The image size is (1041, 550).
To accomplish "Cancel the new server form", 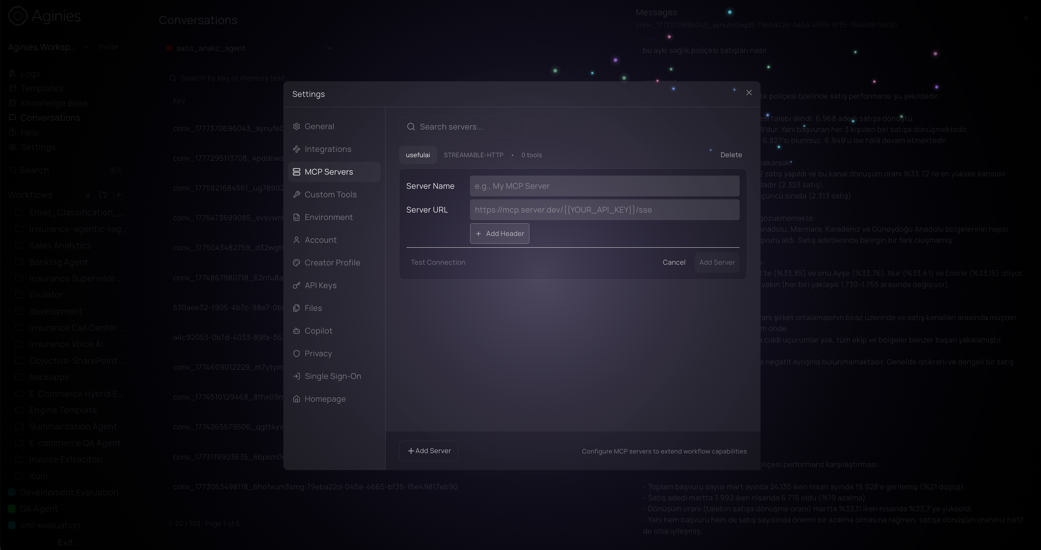I will [x=674, y=262].
